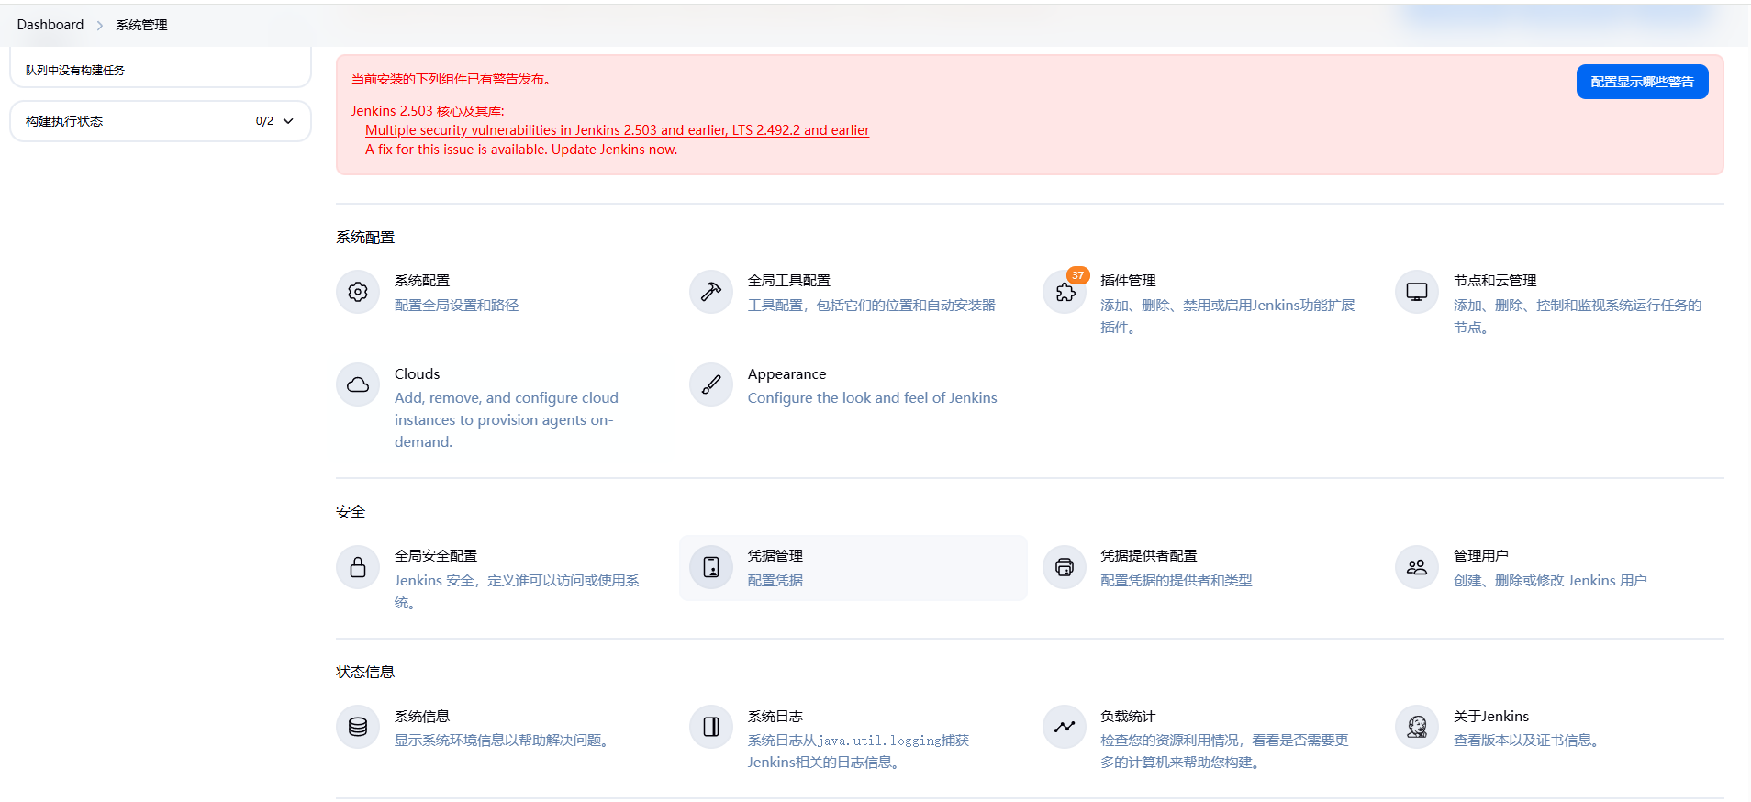Open 系统信息 title link
1751x802 pixels.
pos(422,716)
